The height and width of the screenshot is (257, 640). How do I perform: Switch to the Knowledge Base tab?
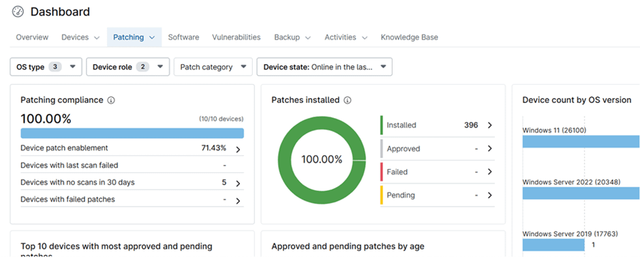click(410, 37)
